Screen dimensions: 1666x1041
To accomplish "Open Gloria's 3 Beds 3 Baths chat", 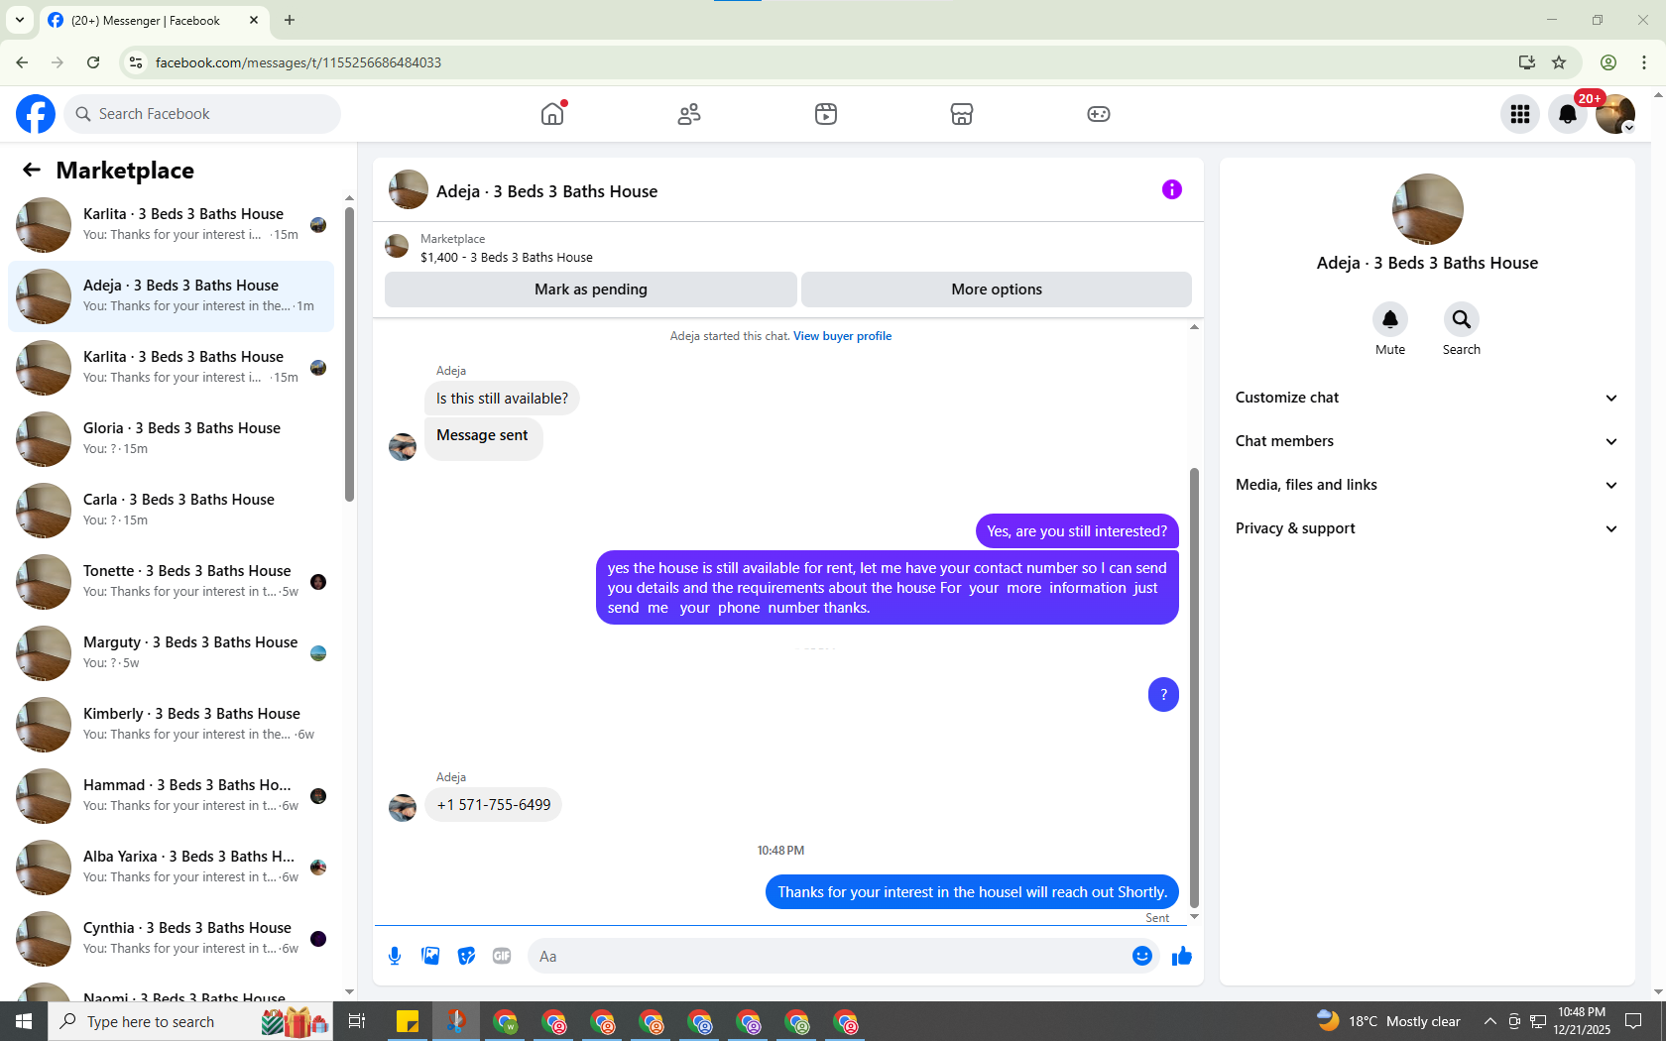I will 171,439.
